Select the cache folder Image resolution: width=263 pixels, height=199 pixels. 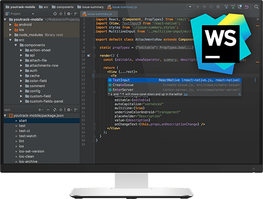[x=32, y=76]
